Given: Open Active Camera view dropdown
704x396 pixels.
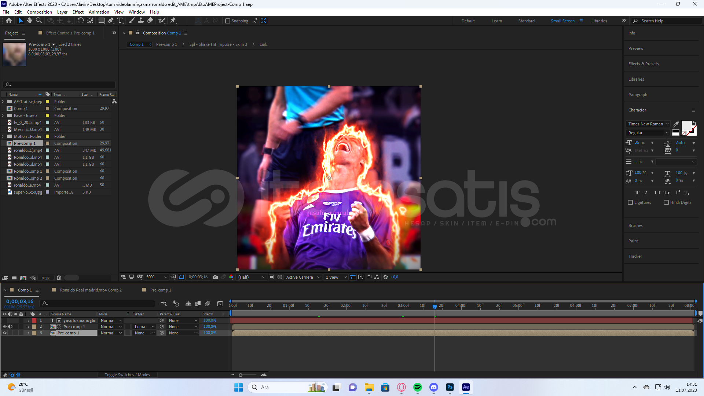Looking at the screenshot, I should (303, 277).
